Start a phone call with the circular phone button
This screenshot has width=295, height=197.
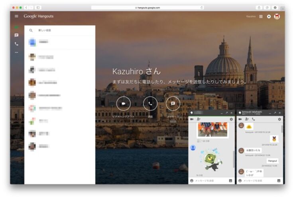pyautogui.click(x=150, y=103)
